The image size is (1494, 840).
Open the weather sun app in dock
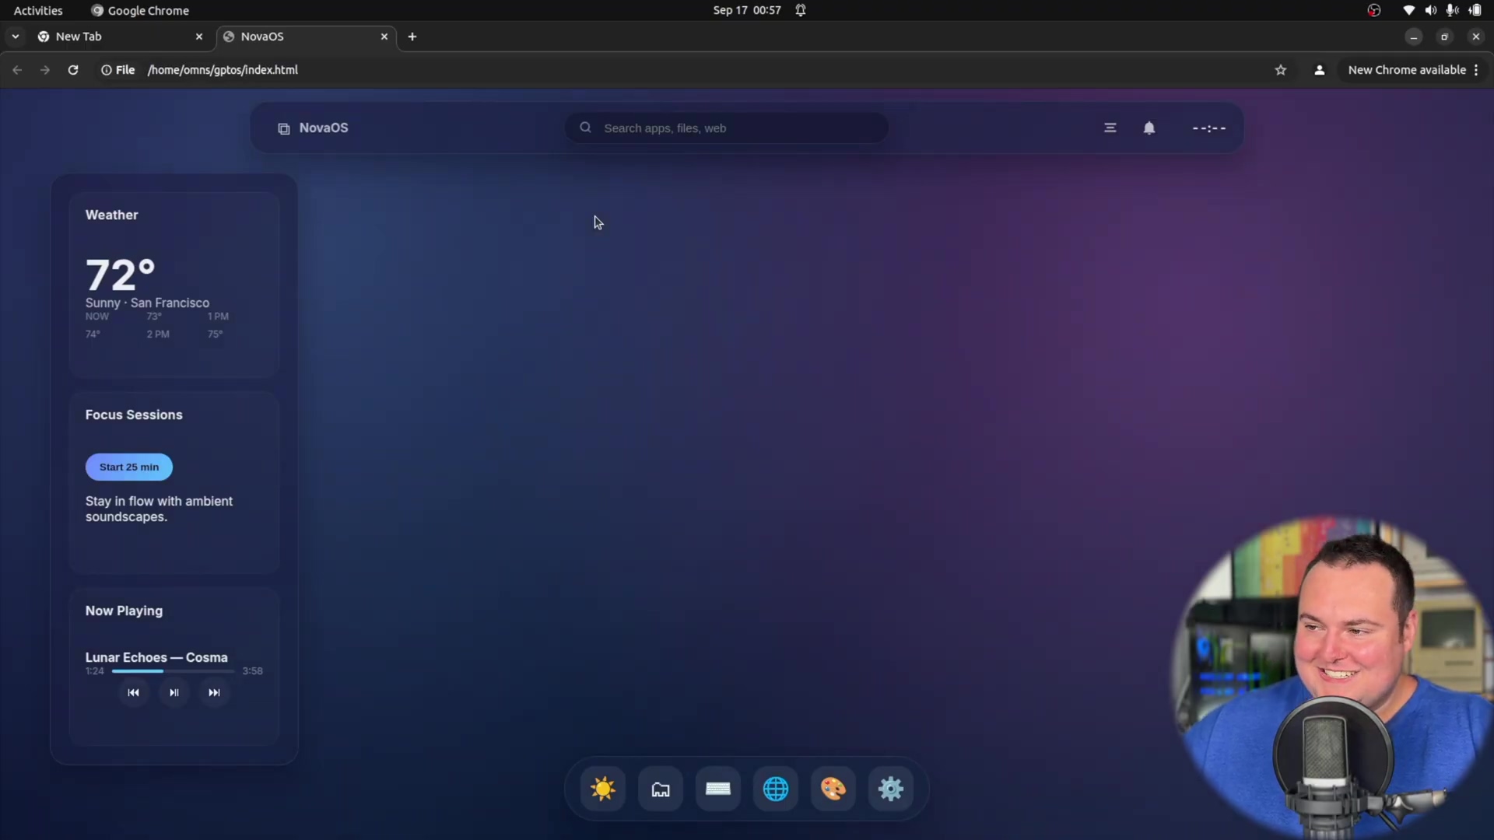[x=603, y=789]
